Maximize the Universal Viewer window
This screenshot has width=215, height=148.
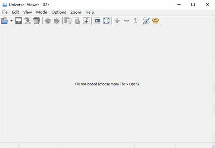click(193, 5)
